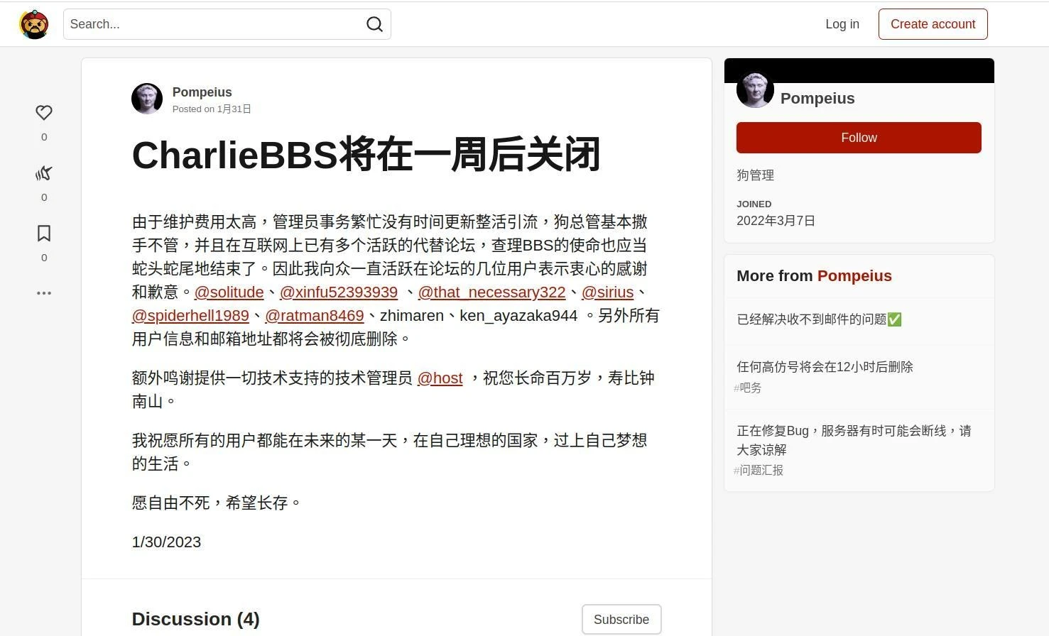Click Pompeius avatar in sidebar profile card

755,89
